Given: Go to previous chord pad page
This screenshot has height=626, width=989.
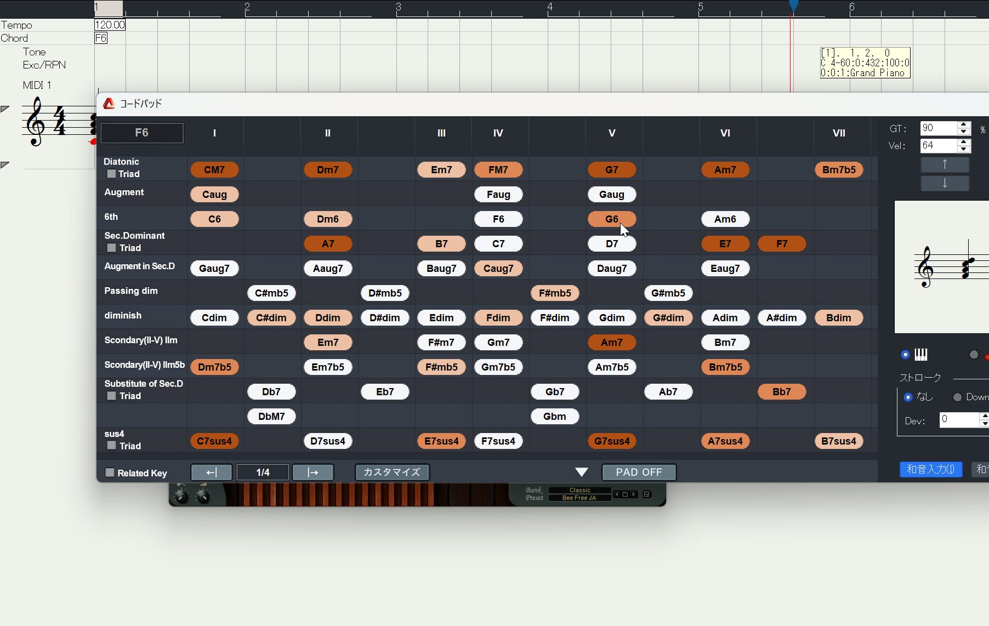Looking at the screenshot, I should [212, 472].
